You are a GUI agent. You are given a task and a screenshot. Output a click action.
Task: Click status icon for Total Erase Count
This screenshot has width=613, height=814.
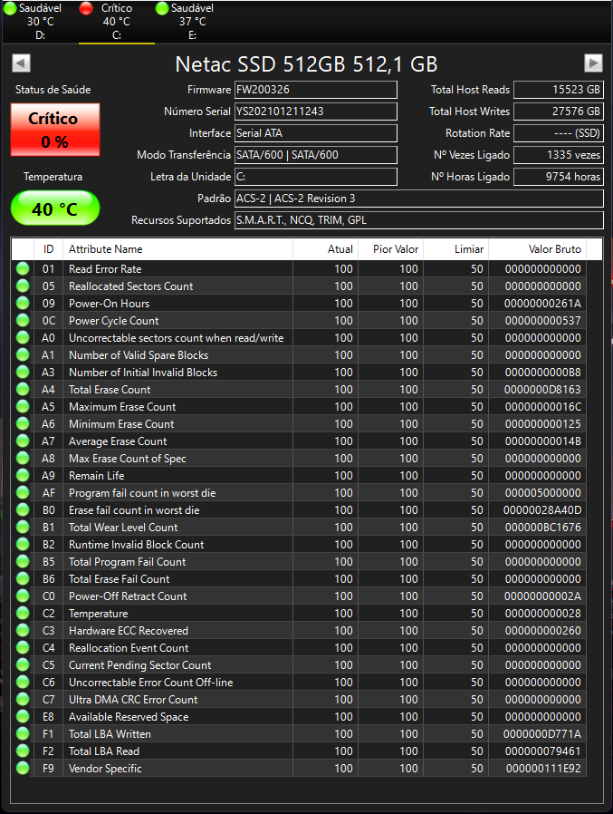(23, 390)
